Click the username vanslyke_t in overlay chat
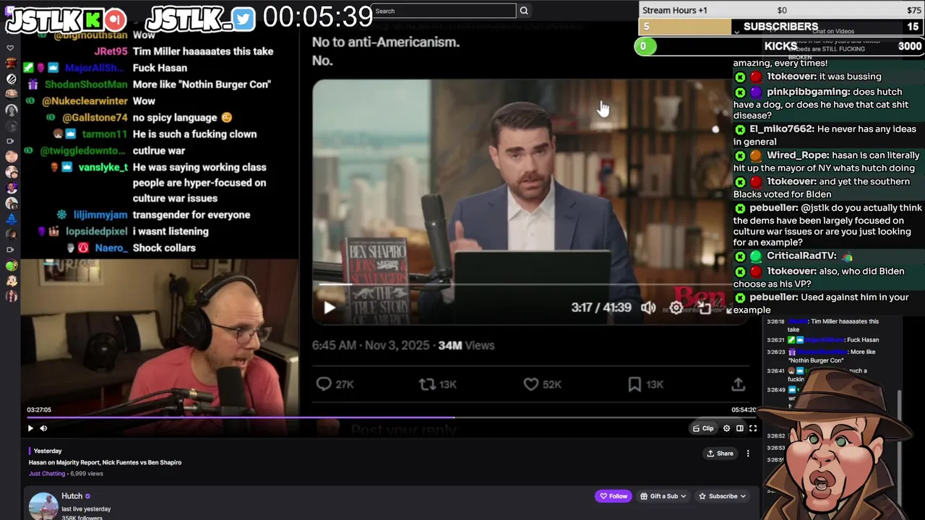This screenshot has height=520, width=925. click(103, 168)
